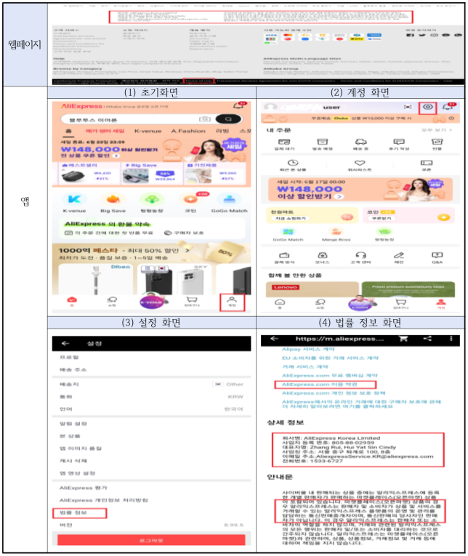Tap arrow on ₩148,000 account sale banner
468x556 pixels.
pyautogui.click(x=339, y=196)
